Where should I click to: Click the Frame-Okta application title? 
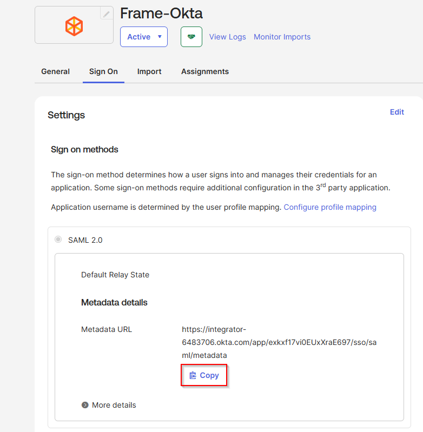pyautogui.click(x=161, y=13)
